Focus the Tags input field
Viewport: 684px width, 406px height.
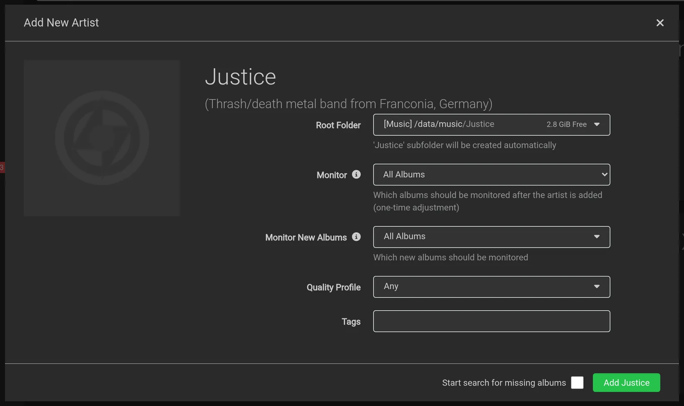click(491, 321)
